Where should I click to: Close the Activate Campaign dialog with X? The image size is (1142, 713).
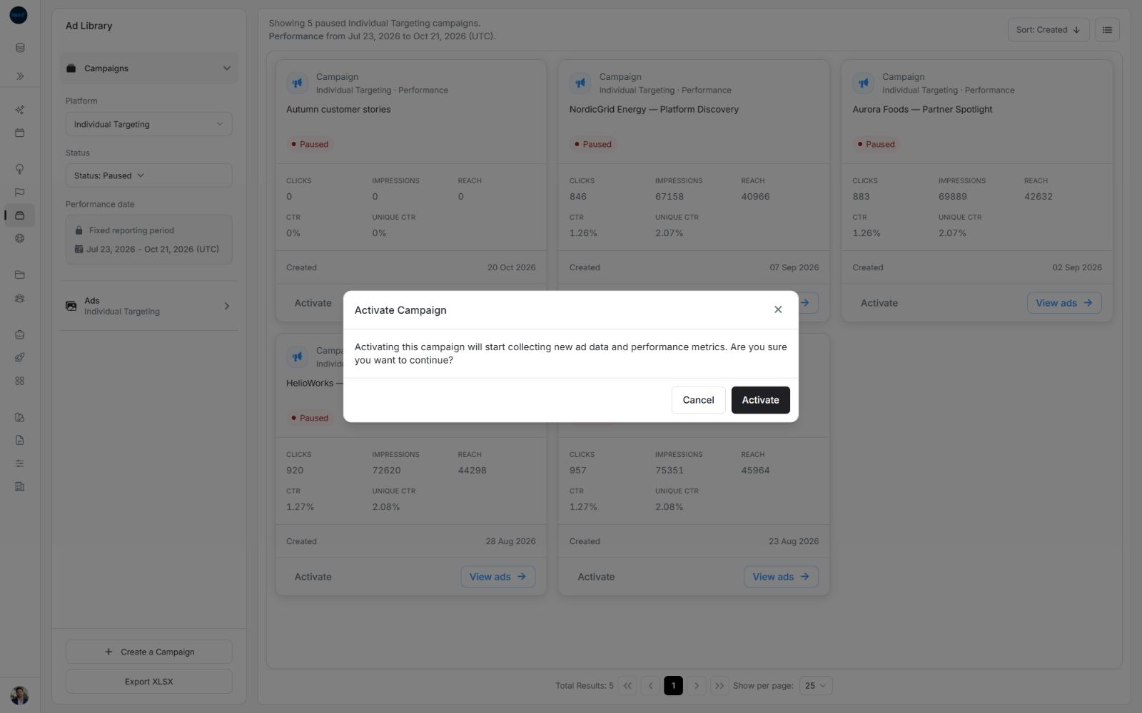(778, 309)
